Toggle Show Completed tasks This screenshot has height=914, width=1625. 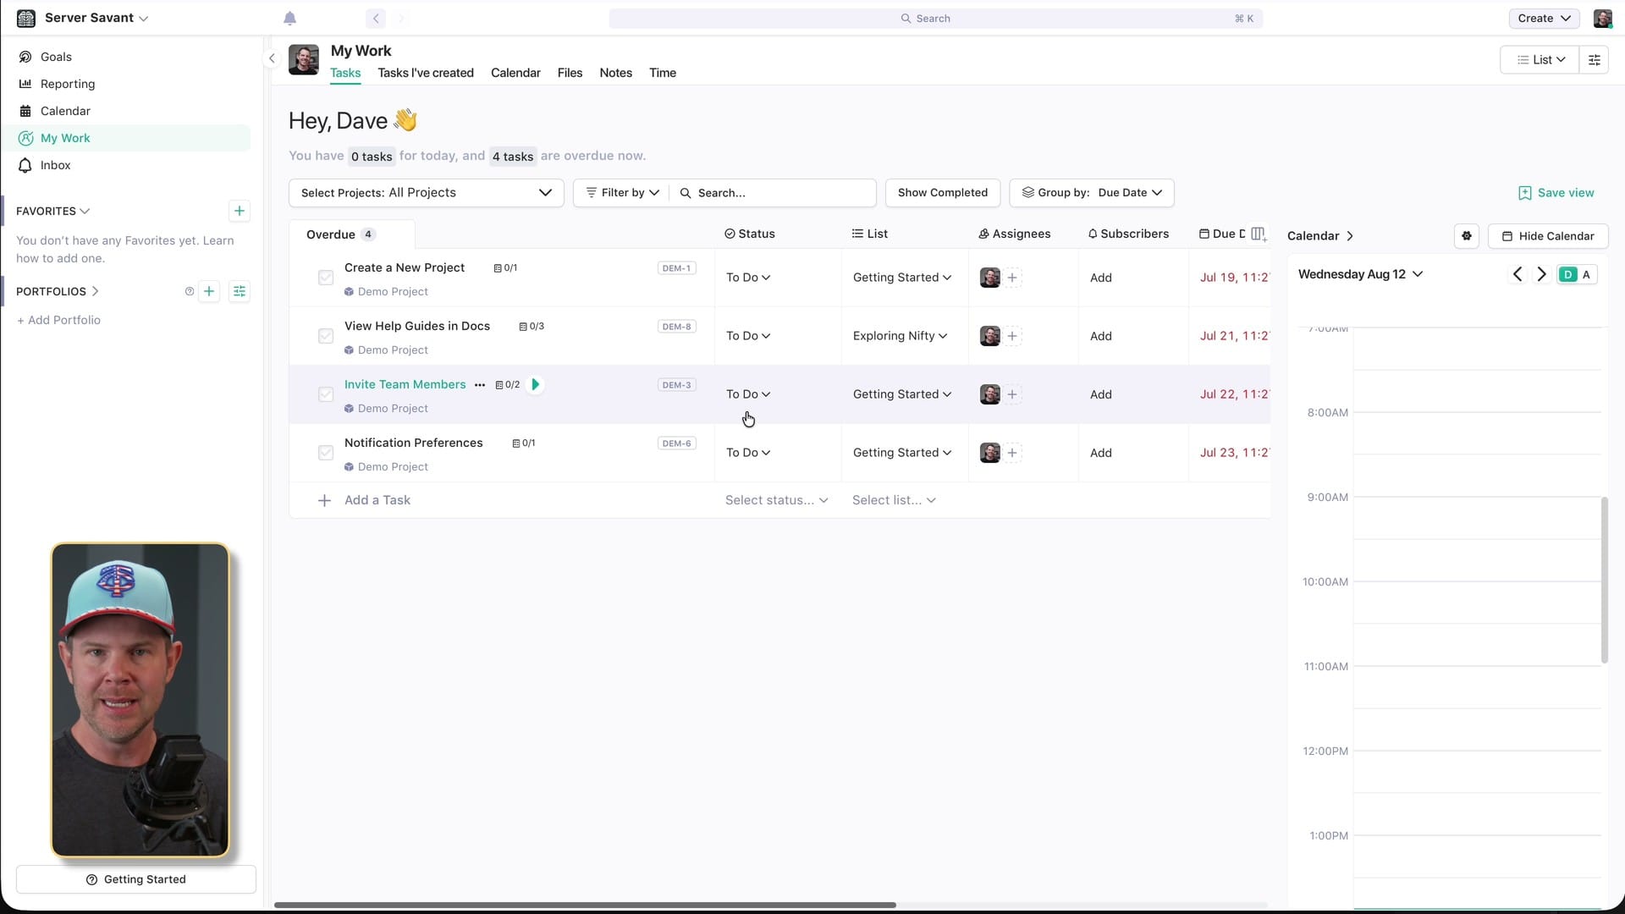942,193
